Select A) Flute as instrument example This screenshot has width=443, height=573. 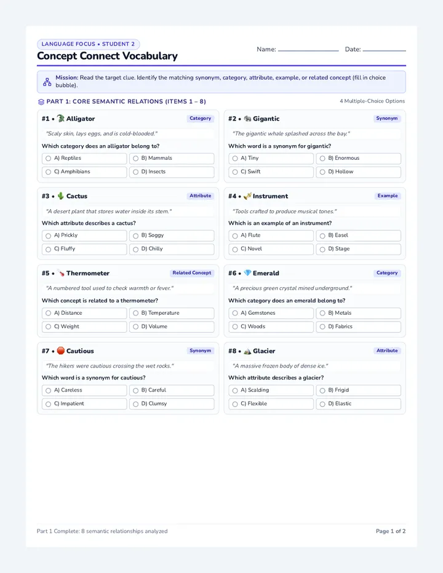[x=271, y=235]
